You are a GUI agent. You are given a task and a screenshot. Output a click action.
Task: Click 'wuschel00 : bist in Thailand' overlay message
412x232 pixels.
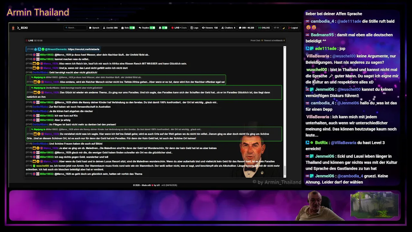coord(352,76)
